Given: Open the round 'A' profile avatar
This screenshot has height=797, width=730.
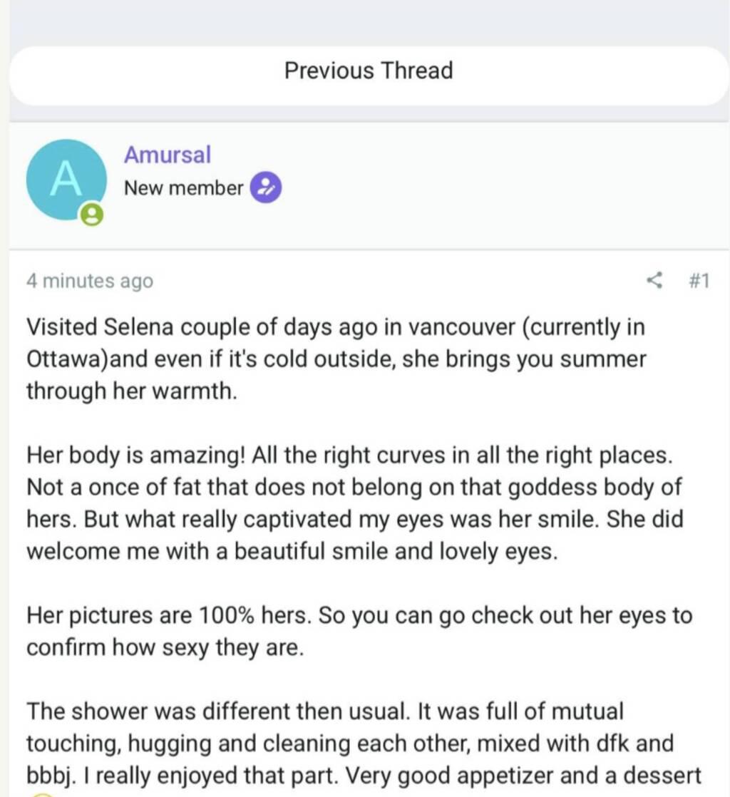Looking at the screenshot, I should [x=66, y=180].
